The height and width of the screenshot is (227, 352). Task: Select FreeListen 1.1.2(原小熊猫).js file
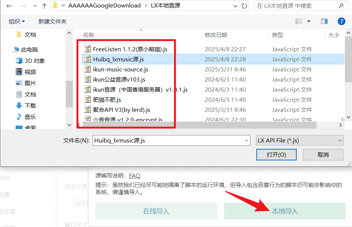coord(130,49)
